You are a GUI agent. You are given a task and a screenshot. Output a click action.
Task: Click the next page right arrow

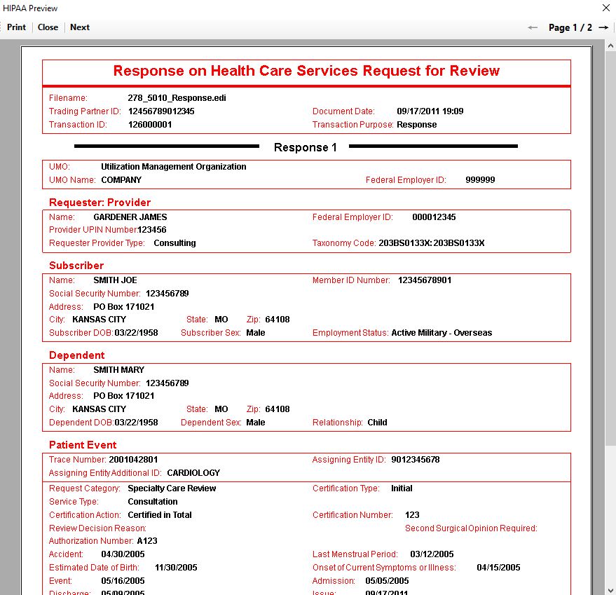[x=603, y=27]
